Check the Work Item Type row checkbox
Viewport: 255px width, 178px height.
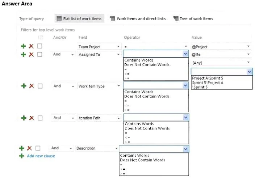click(40, 86)
